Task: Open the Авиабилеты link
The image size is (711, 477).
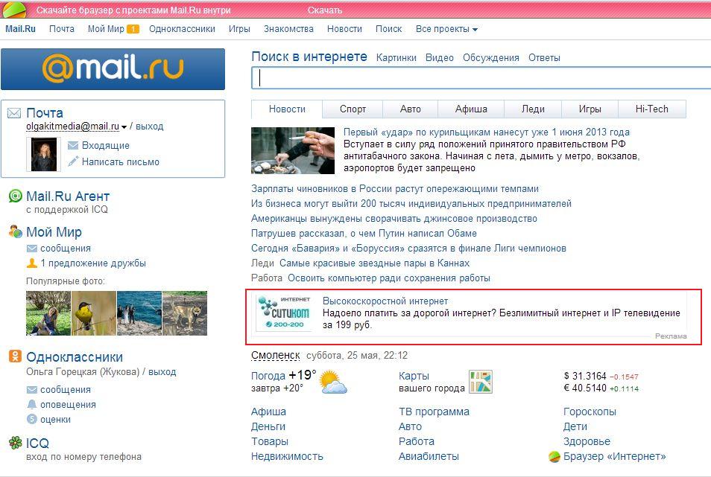Action: pos(429,457)
